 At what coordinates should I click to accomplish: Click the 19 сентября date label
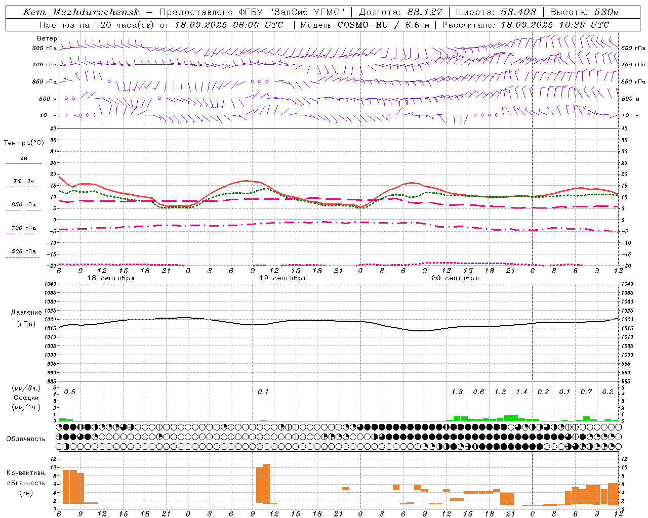tap(282, 278)
